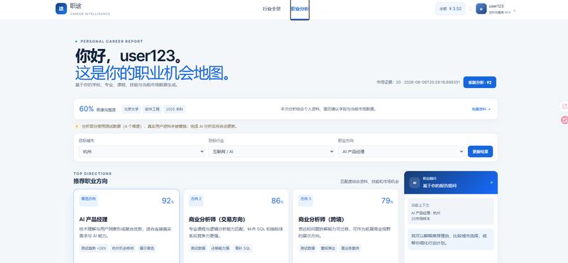The height and width of the screenshot is (263, 568).
Task: Click the yellow info icon in the notice
Action: click(x=77, y=127)
